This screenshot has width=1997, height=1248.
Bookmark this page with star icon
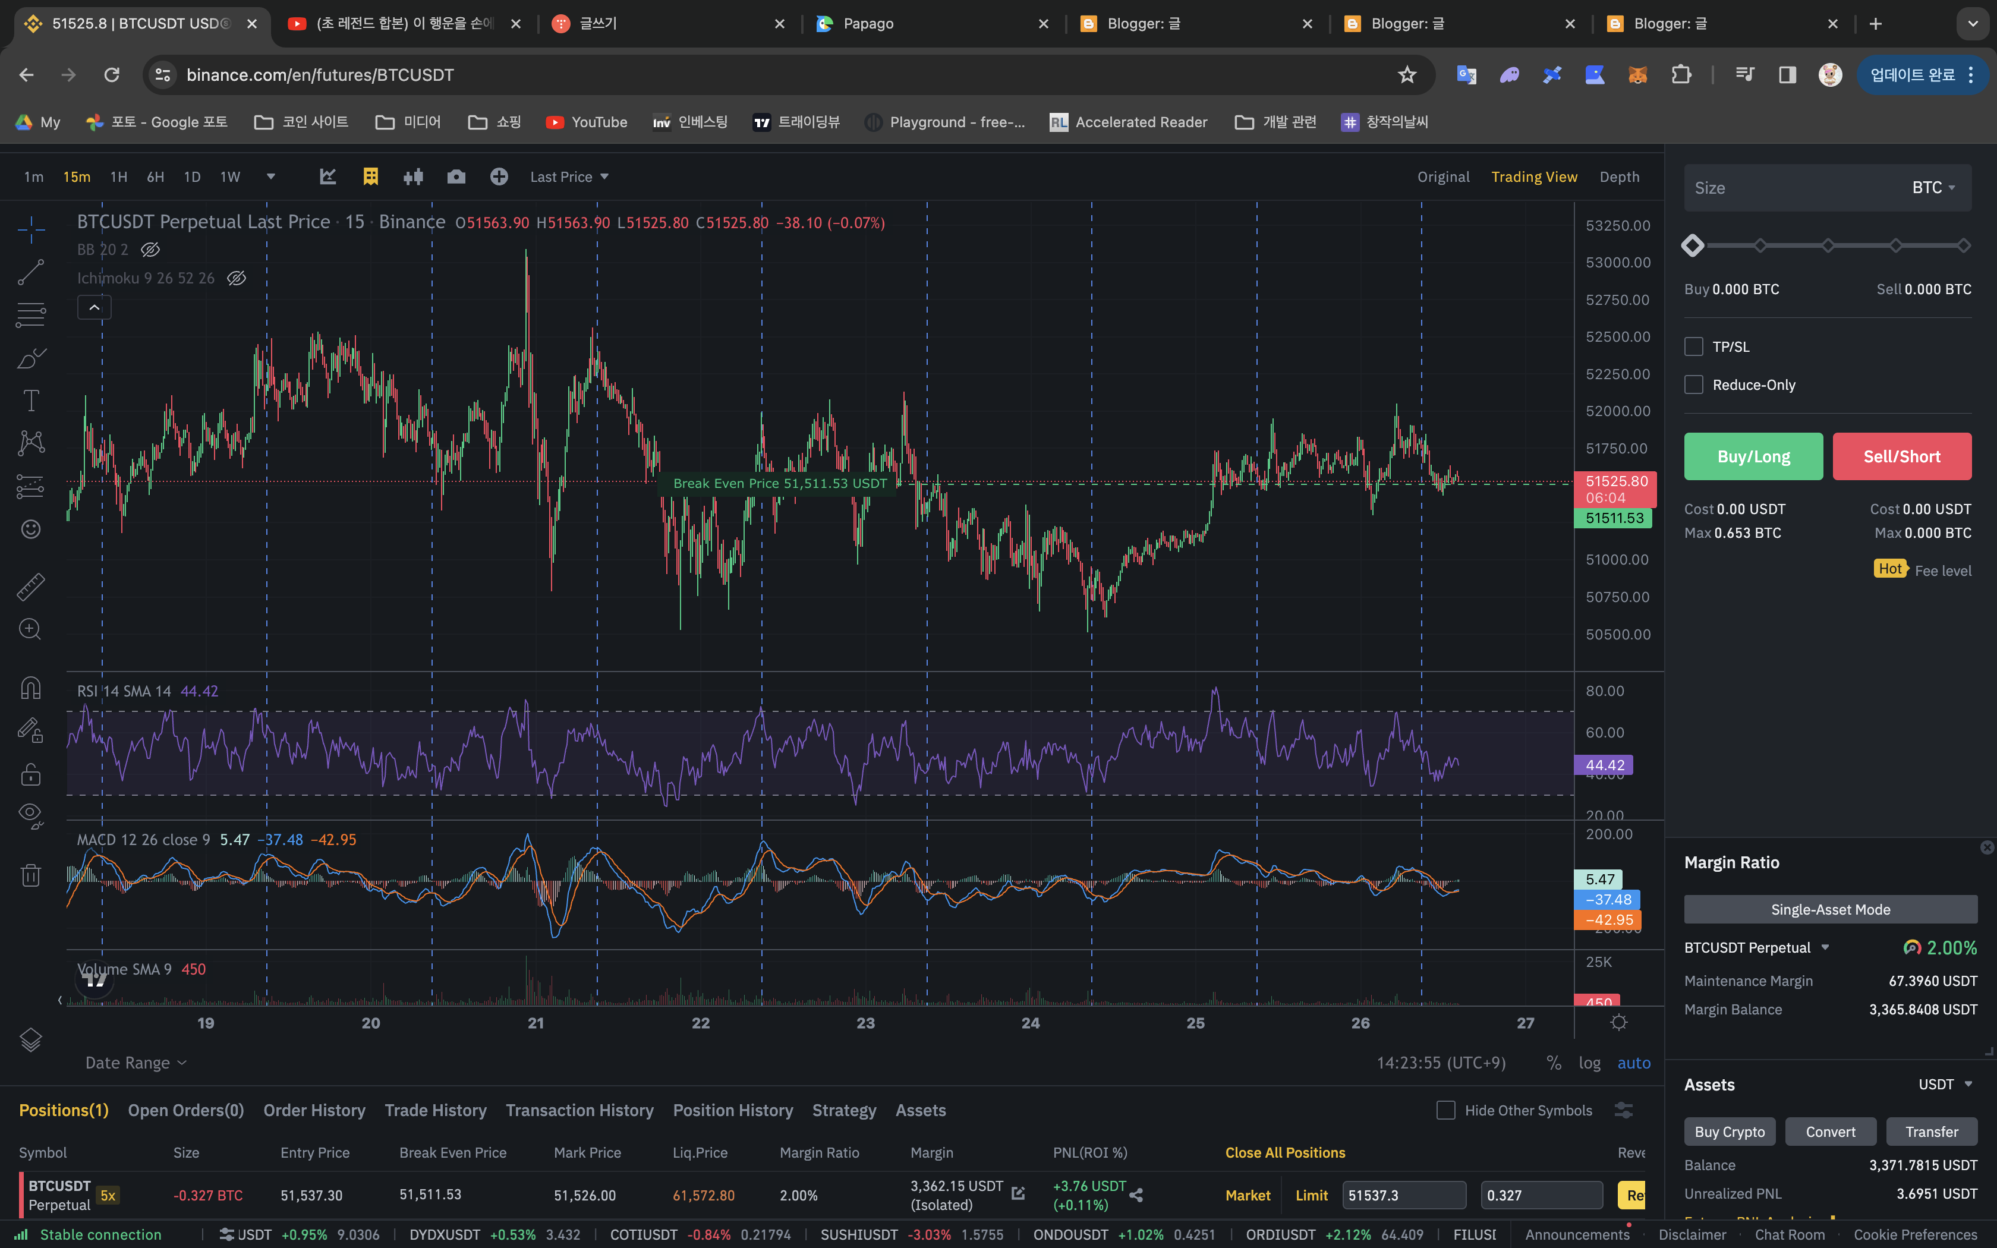coord(1408,75)
